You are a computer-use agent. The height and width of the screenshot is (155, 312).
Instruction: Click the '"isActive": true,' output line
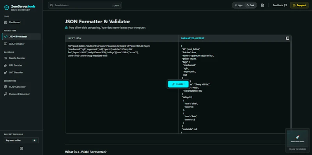click(189, 52)
